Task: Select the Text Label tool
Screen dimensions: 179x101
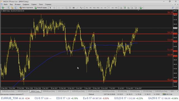Action: click(x=74, y=8)
